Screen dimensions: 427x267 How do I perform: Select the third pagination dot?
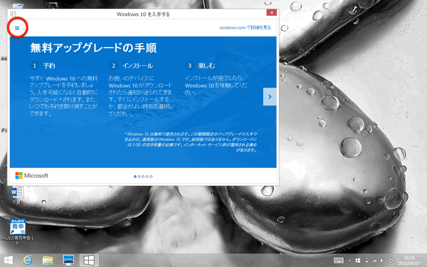point(143,176)
